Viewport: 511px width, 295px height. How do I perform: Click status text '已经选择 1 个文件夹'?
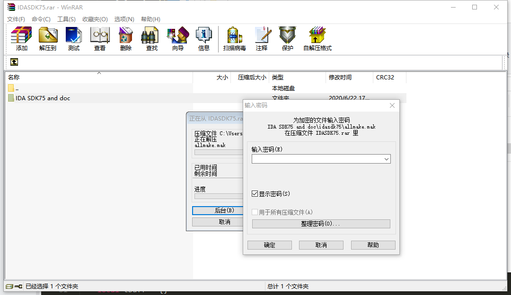pyautogui.click(x=52, y=286)
